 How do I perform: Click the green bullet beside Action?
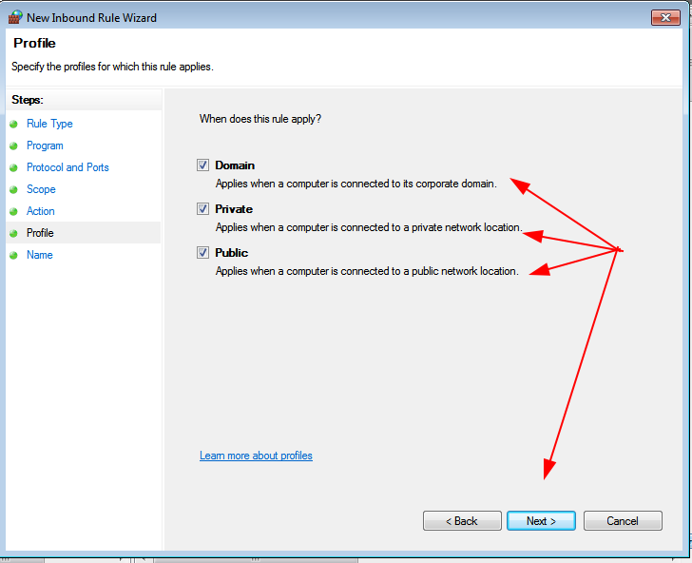click(13, 211)
